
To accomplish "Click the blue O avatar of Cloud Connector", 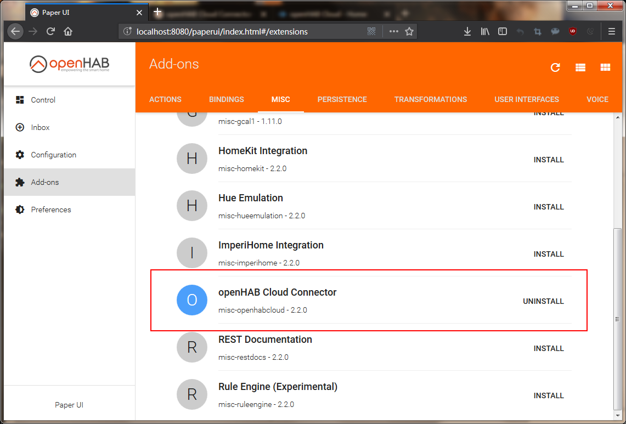I will click(192, 300).
